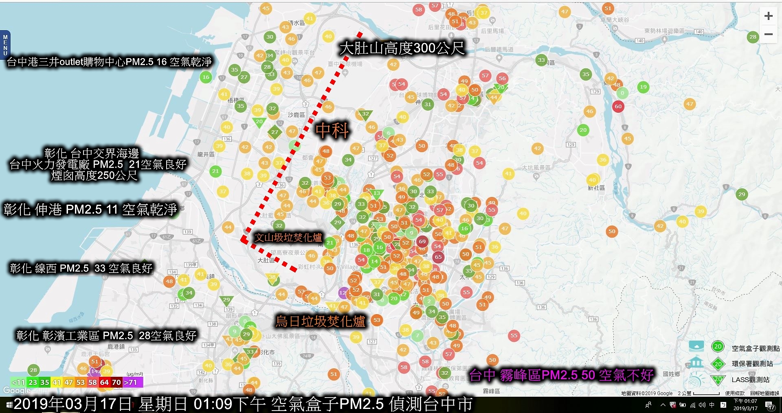Screen dimensions: 782x413
Task: Click green 28 marker below zoom controls
Action: (753, 37)
